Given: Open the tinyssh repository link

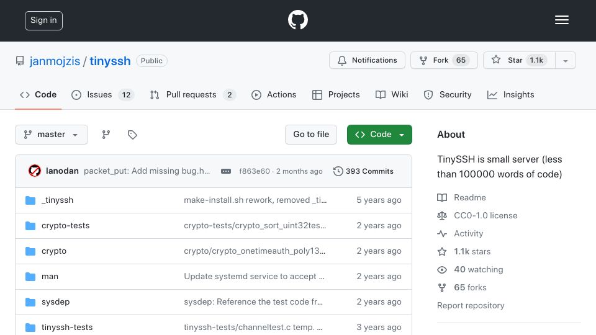Looking at the screenshot, I should (x=110, y=61).
